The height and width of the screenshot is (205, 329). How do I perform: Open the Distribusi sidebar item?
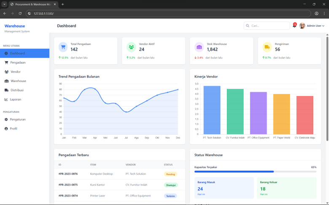[x=17, y=90]
